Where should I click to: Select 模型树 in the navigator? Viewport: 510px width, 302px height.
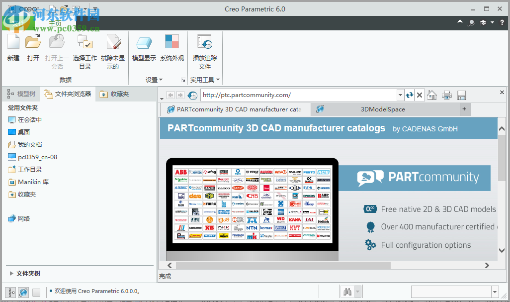[x=22, y=94]
